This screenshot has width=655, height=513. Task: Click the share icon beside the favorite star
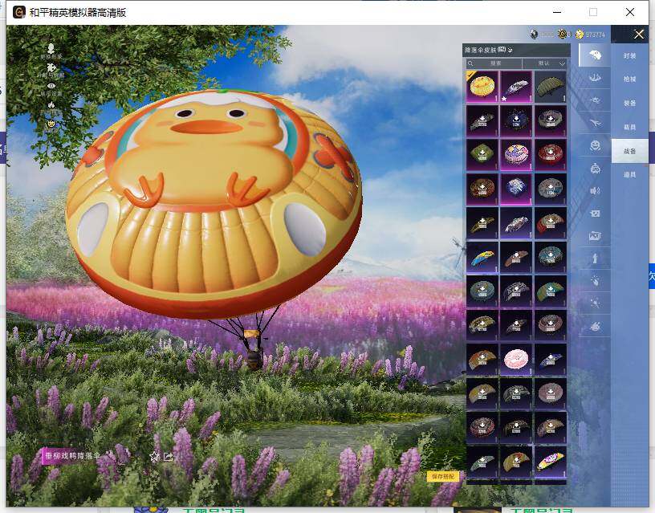click(x=169, y=456)
